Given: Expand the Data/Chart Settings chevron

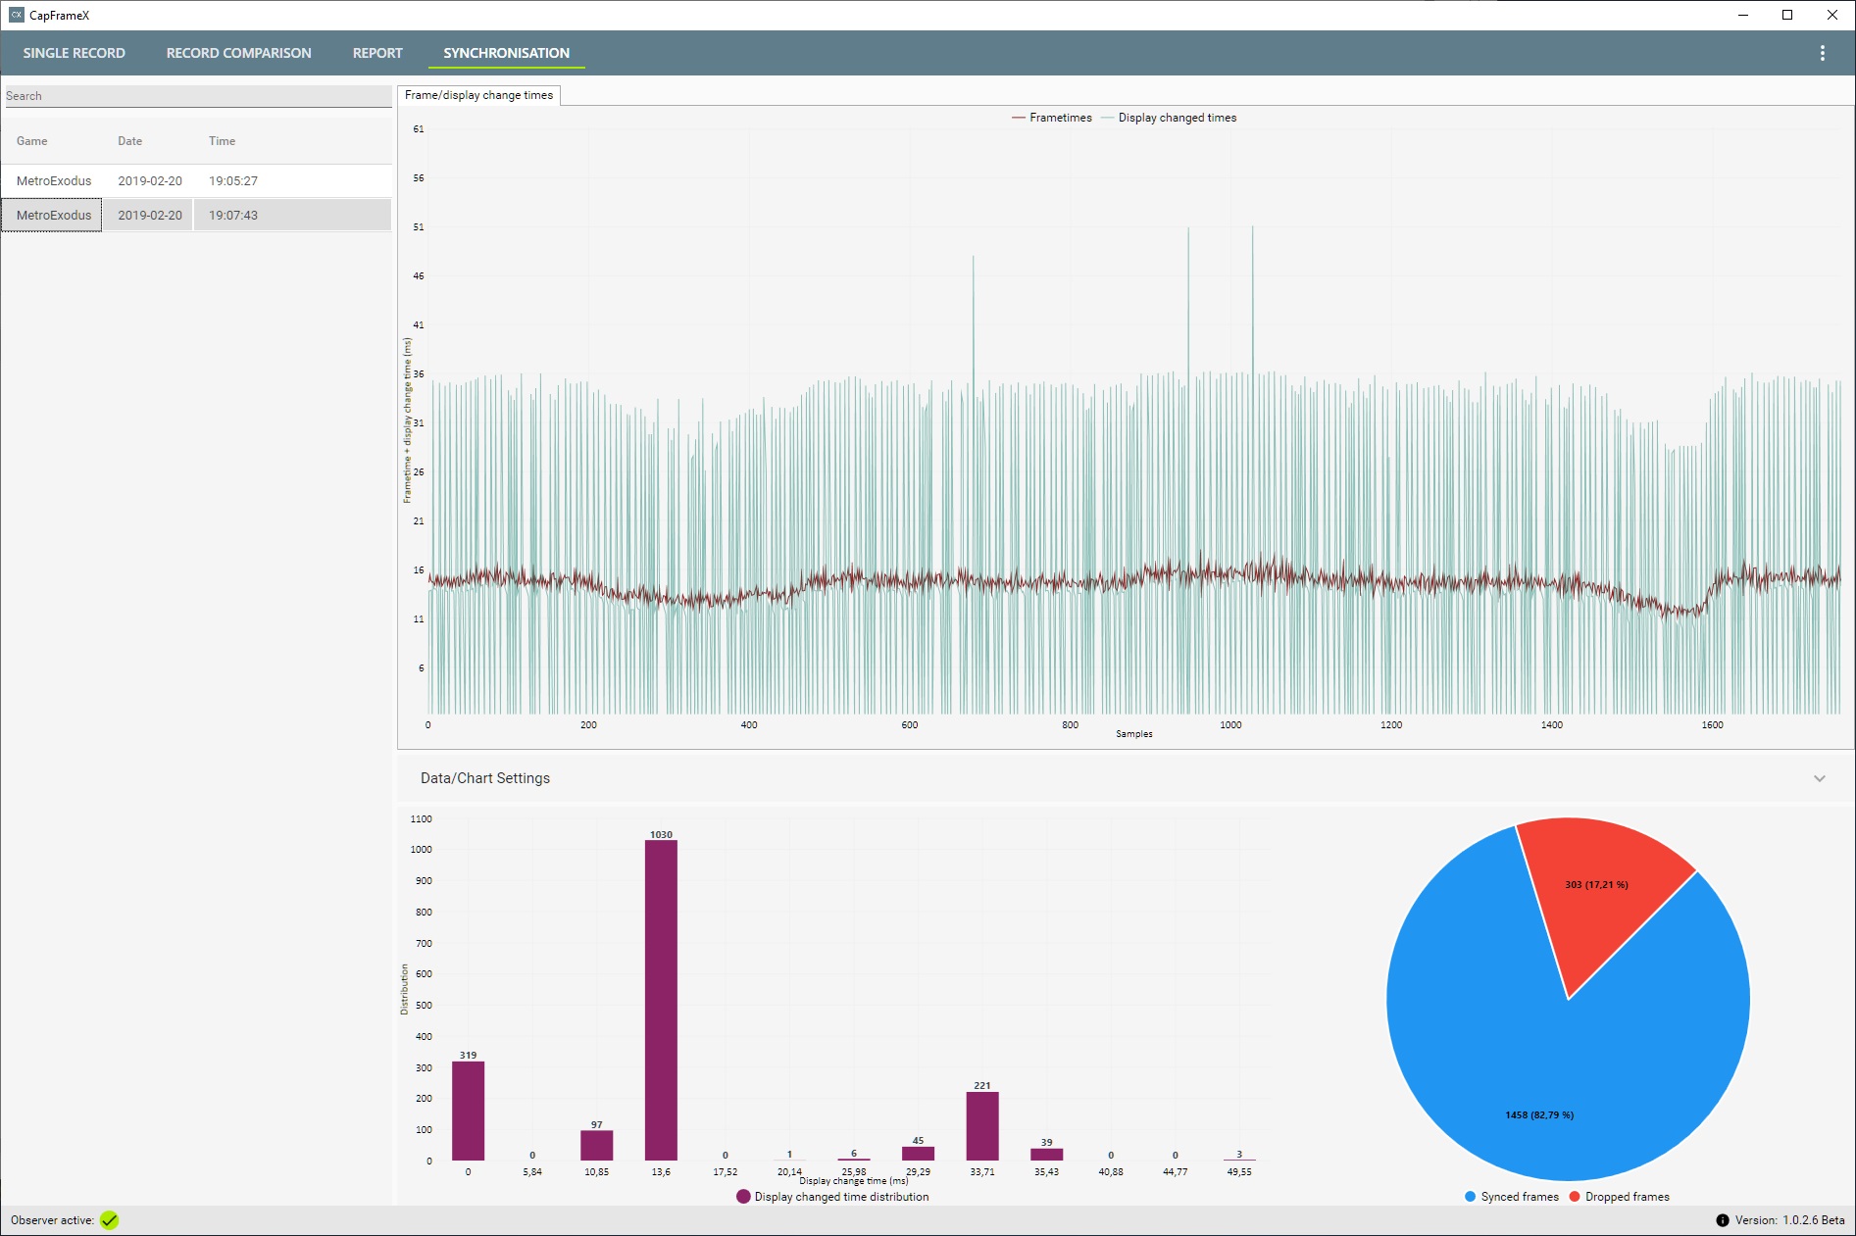Looking at the screenshot, I should coord(1819,778).
